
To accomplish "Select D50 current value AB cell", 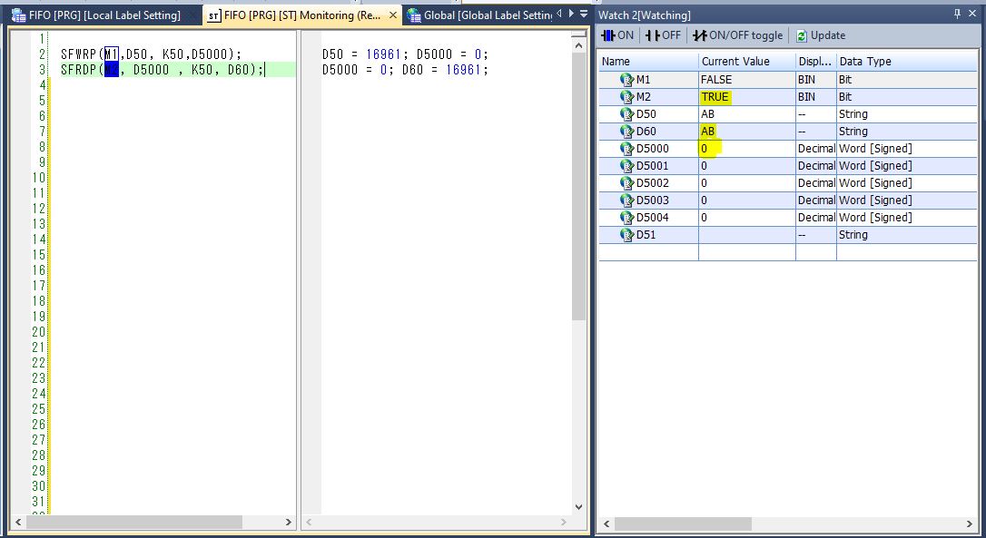I will (x=746, y=114).
